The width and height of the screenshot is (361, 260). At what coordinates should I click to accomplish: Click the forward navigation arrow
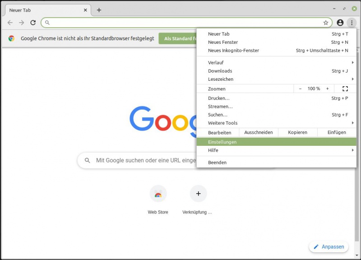(21, 23)
